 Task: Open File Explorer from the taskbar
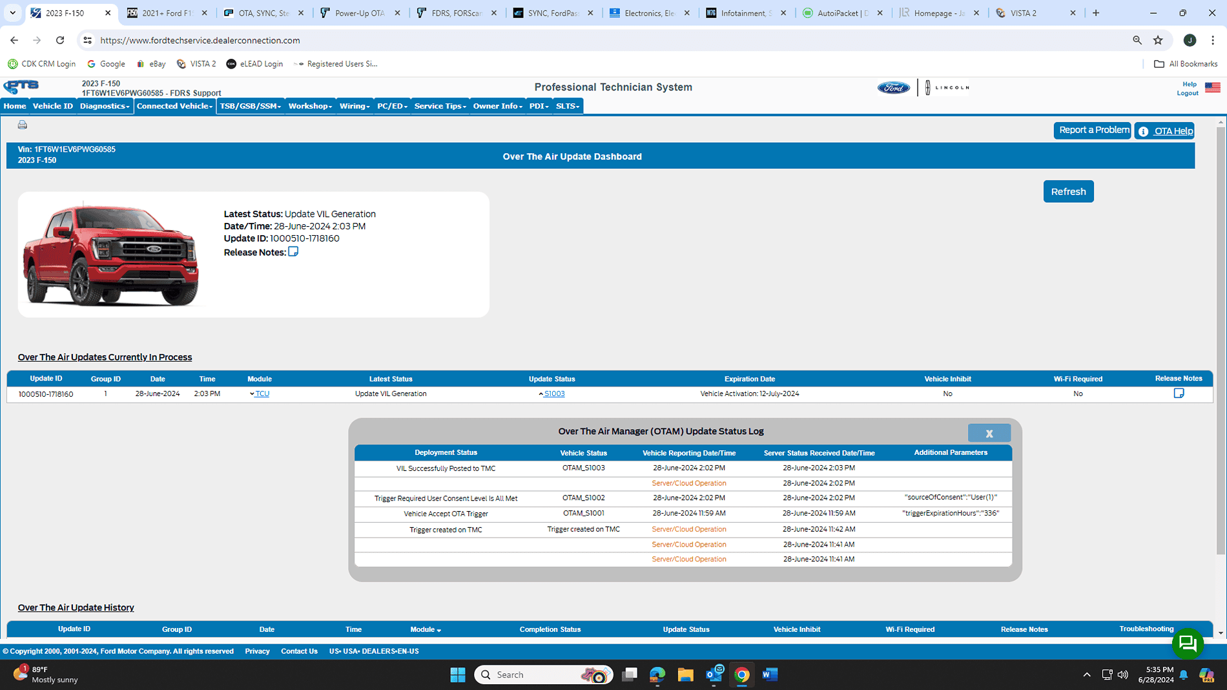685,674
